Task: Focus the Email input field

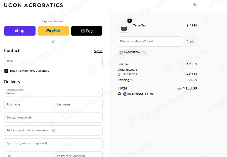Action: coord(54,61)
